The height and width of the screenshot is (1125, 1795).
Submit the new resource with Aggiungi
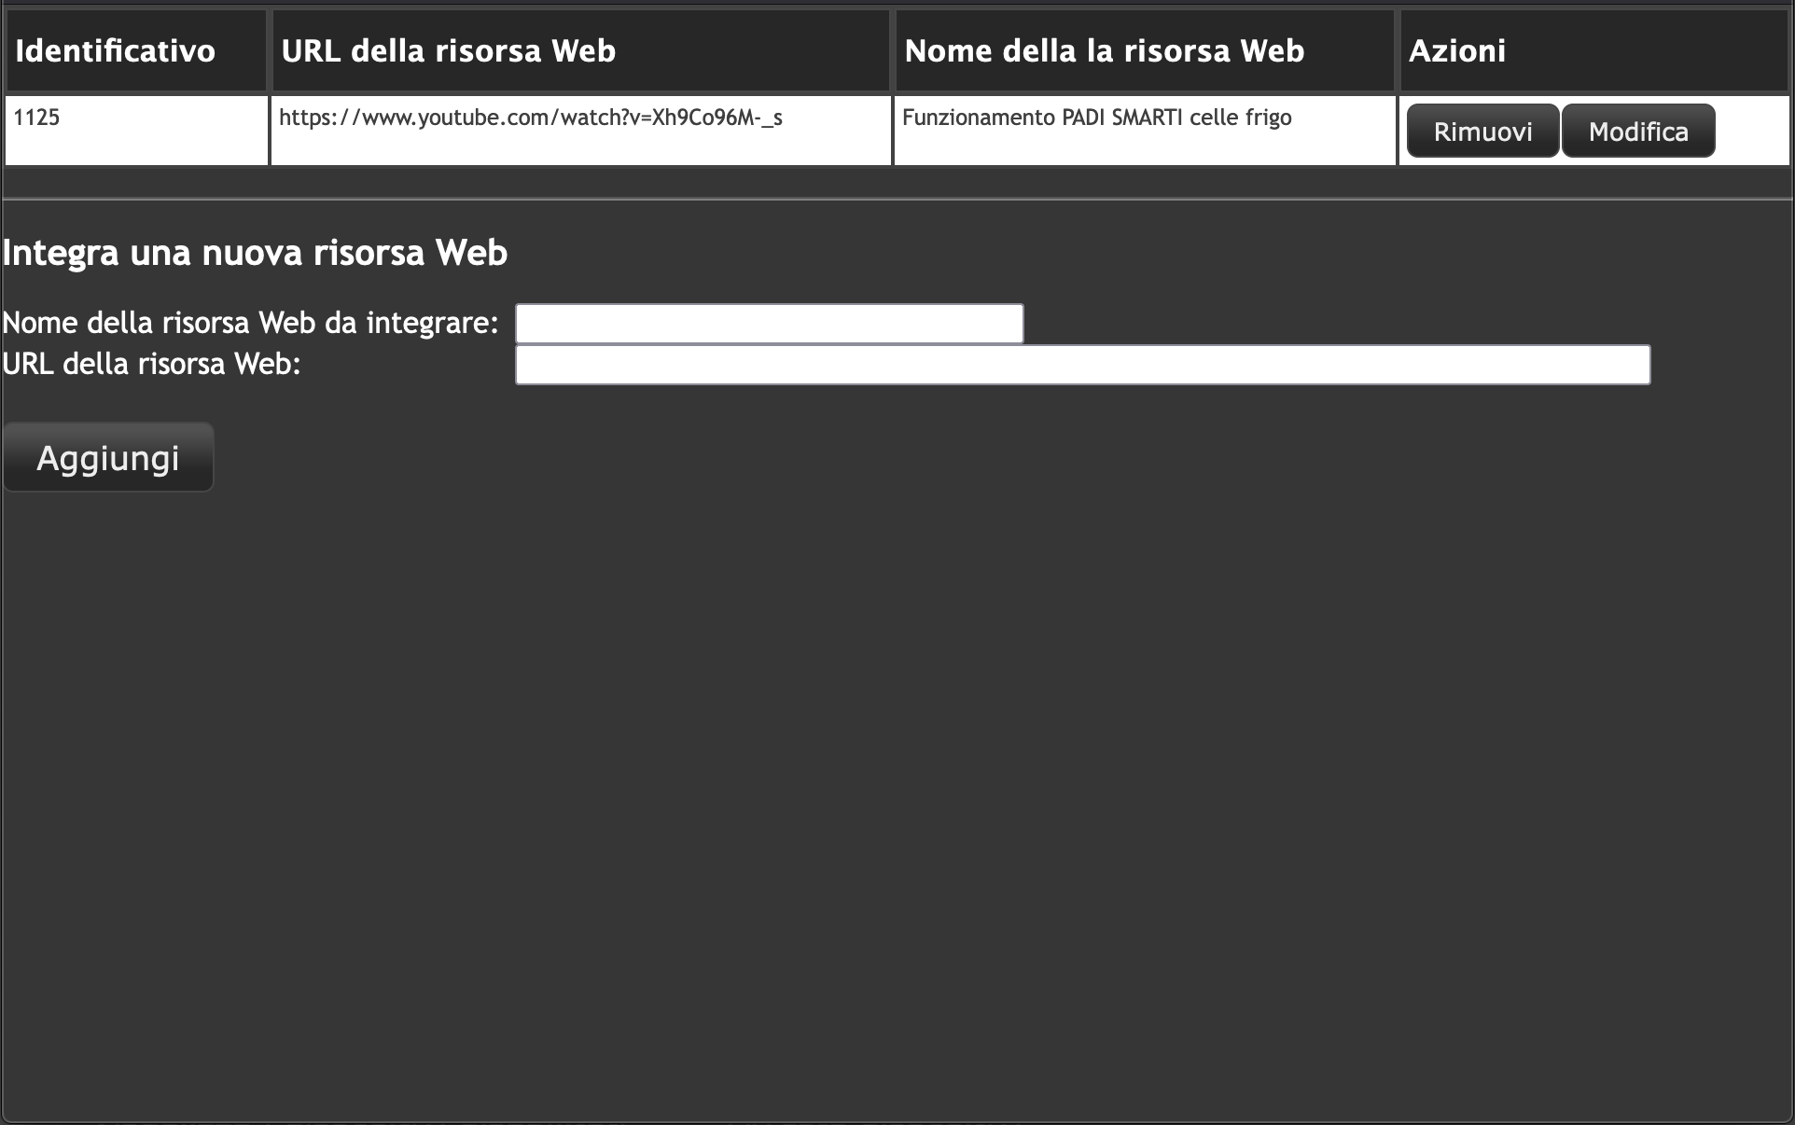point(108,457)
